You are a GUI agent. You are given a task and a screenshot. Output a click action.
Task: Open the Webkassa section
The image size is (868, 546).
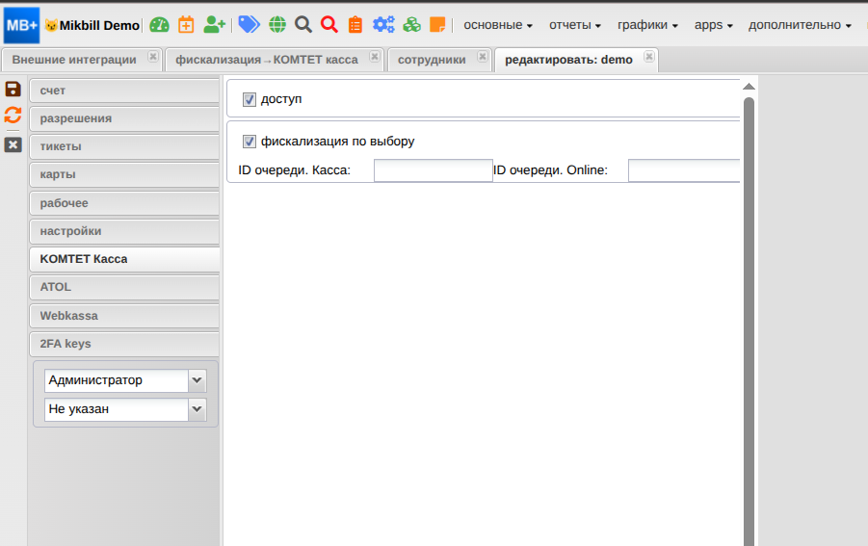point(124,316)
